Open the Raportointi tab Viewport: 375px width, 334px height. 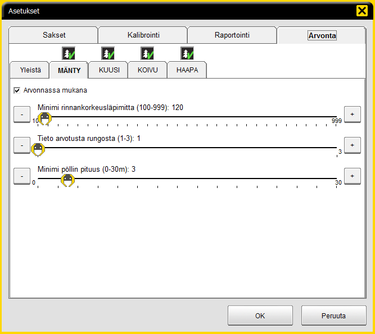232,35
